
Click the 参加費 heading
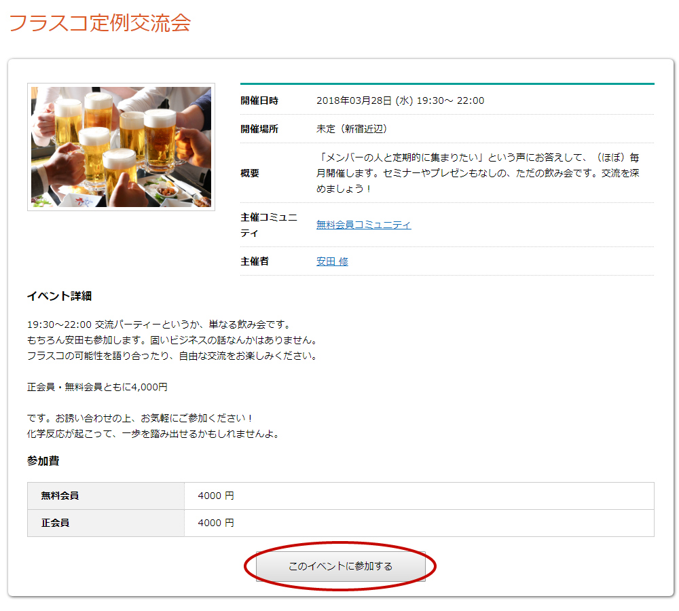43,461
